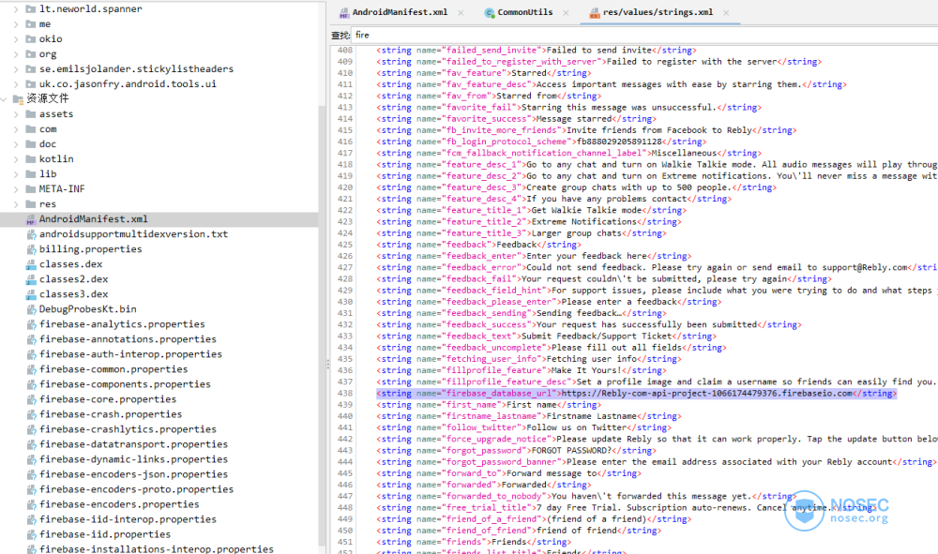
Task: Click the follow_twitter string line
Action: click(523, 427)
